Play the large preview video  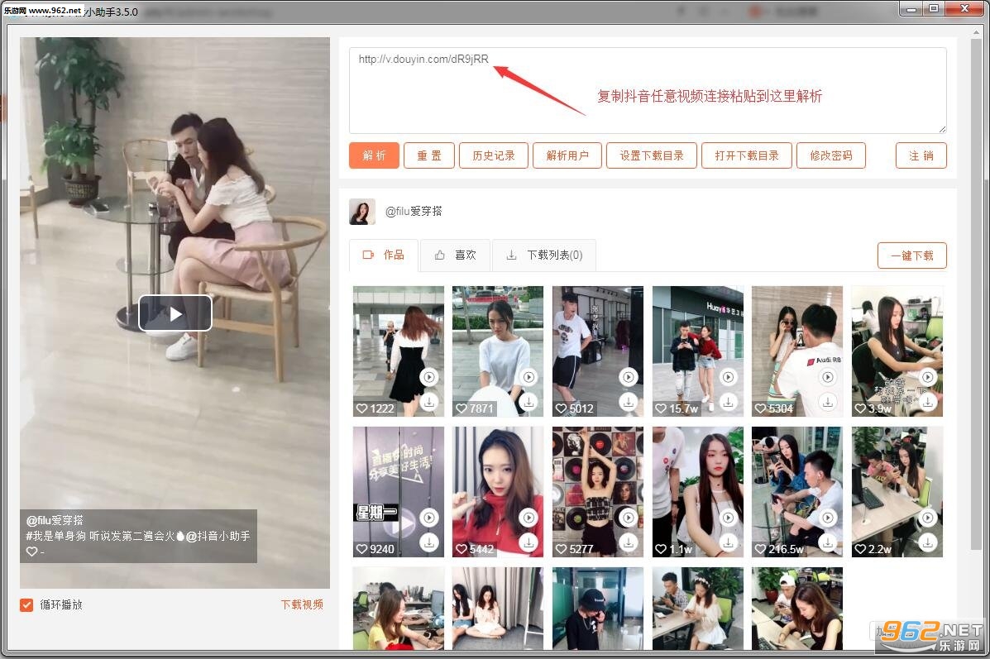(x=175, y=313)
